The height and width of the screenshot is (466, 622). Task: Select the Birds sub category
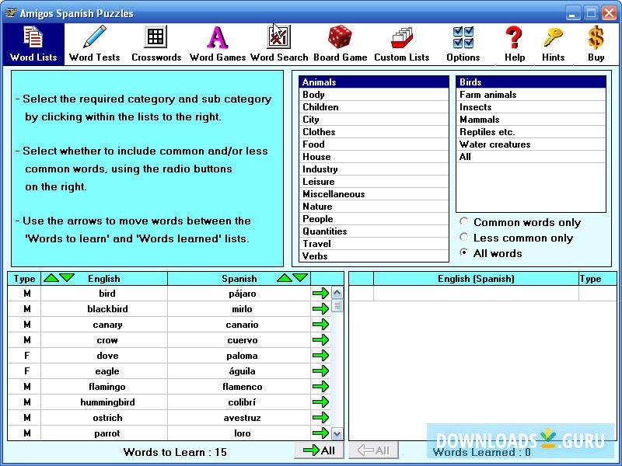531,82
